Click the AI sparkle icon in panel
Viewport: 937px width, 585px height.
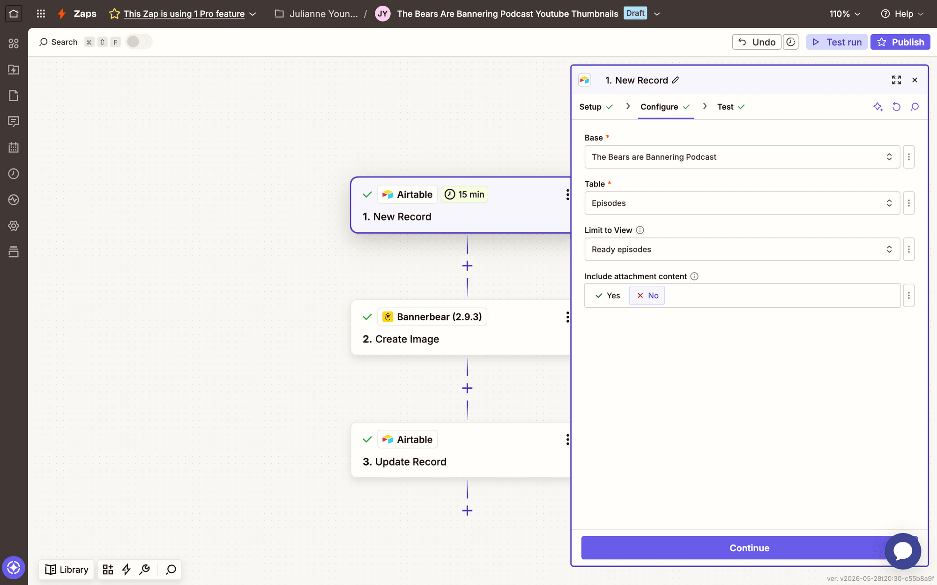878,107
